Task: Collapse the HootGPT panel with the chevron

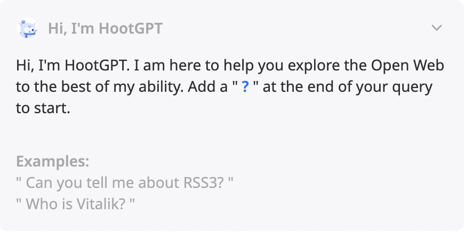Action: (437, 28)
